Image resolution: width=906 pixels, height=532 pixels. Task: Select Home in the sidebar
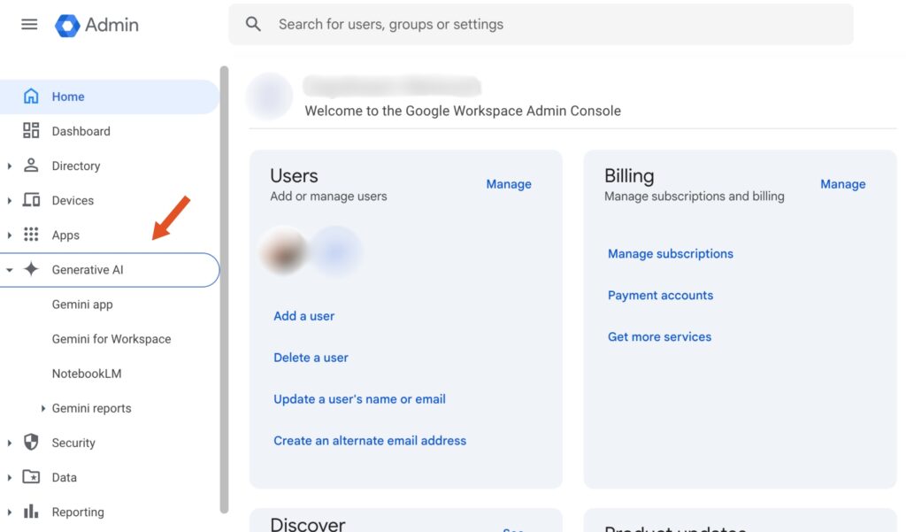click(x=109, y=96)
